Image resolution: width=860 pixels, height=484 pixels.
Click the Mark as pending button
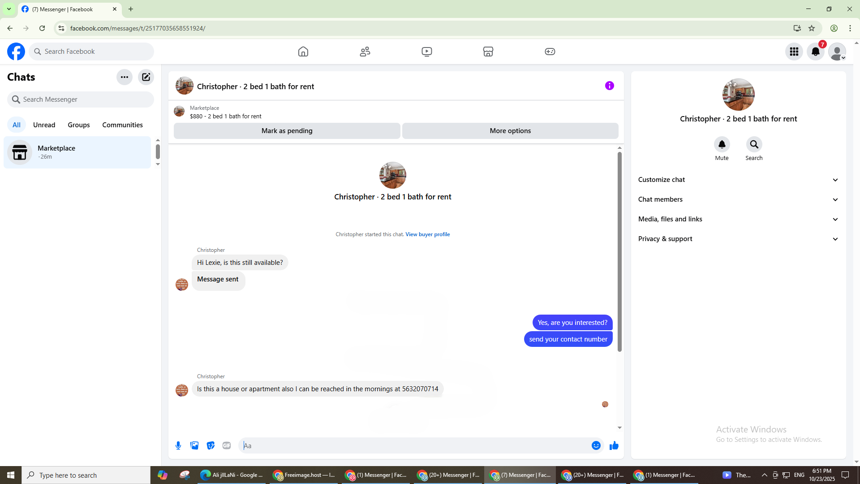[287, 131]
